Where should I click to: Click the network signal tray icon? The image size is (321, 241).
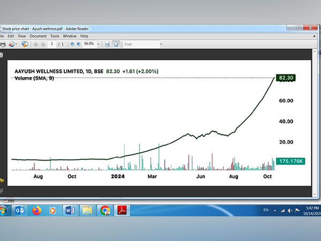coord(282,210)
